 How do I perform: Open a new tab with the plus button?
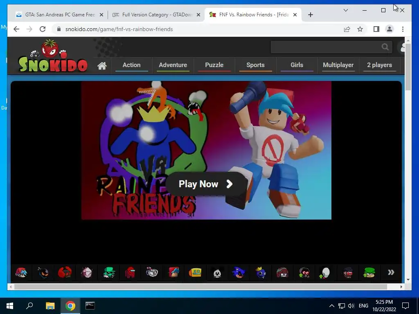point(310,15)
